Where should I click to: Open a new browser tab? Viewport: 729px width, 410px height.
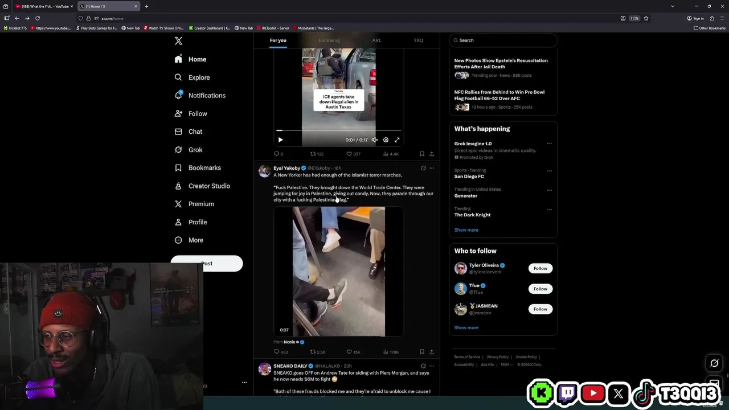tap(146, 6)
